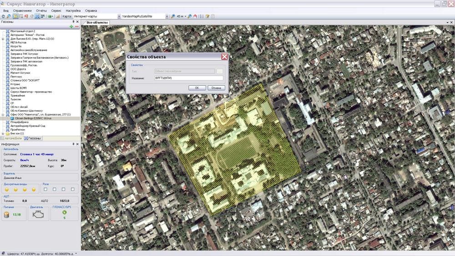Open the YandexMapRuSatellite map source dropdown
455x256 pixels.
[x=166, y=16]
